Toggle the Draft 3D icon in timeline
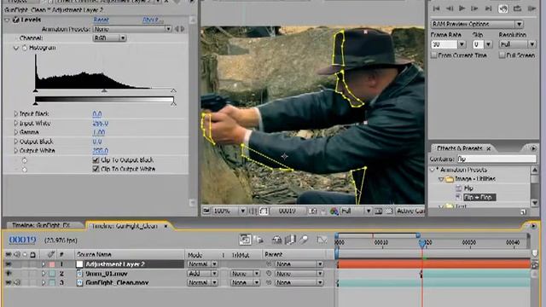This screenshot has width=546, height=307. [258, 240]
